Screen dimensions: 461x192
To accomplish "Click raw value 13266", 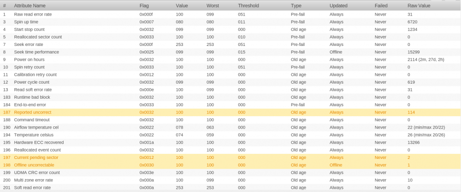I will [414, 142].
